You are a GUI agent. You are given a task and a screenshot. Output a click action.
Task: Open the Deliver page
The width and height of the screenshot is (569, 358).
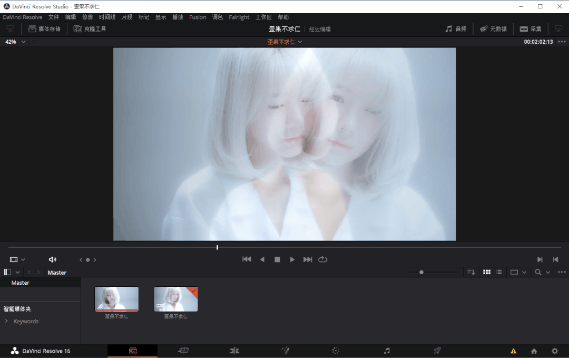click(x=437, y=350)
